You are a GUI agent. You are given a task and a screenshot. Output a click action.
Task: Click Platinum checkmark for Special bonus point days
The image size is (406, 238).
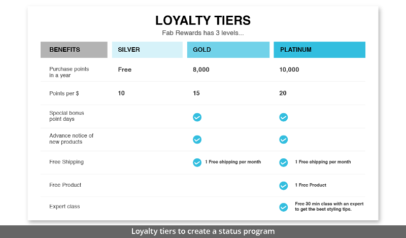284,117
